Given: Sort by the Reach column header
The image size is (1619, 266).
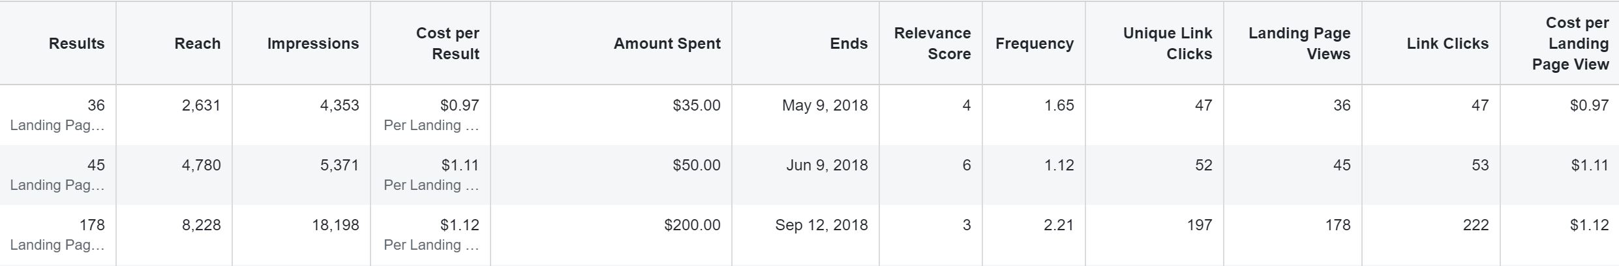Looking at the screenshot, I should tap(197, 44).
